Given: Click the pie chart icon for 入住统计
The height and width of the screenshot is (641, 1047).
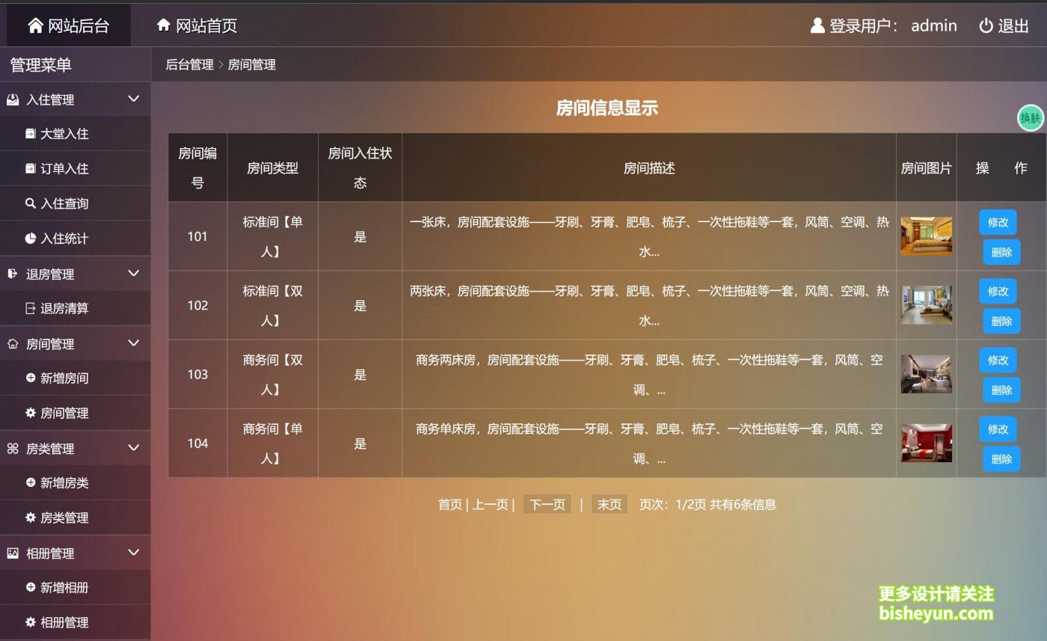Looking at the screenshot, I should [31, 239].
